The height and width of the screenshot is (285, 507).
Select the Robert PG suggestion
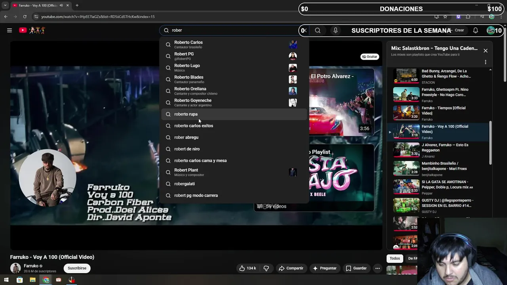click(x=234, y=56)
